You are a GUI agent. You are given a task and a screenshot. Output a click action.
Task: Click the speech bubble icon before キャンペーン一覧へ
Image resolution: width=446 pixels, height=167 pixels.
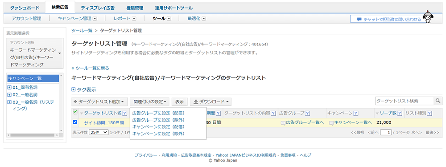click(x=331, y=123)
